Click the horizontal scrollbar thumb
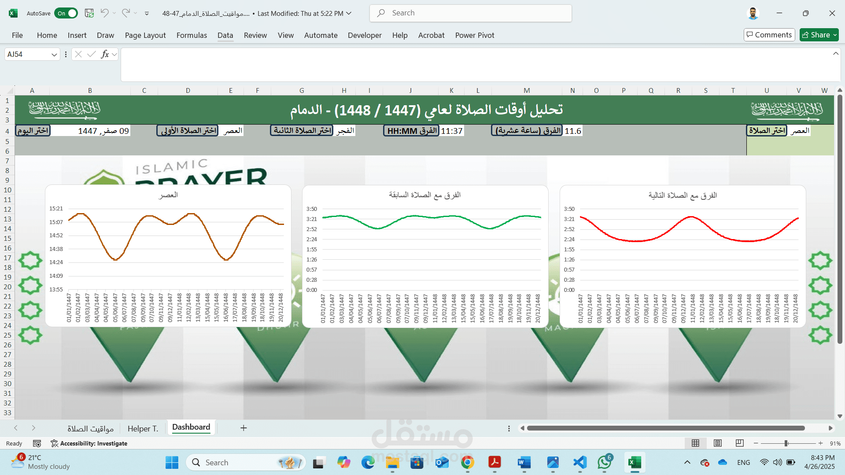The height and width of the screenshot is (475, 845). tap(665, 428)
